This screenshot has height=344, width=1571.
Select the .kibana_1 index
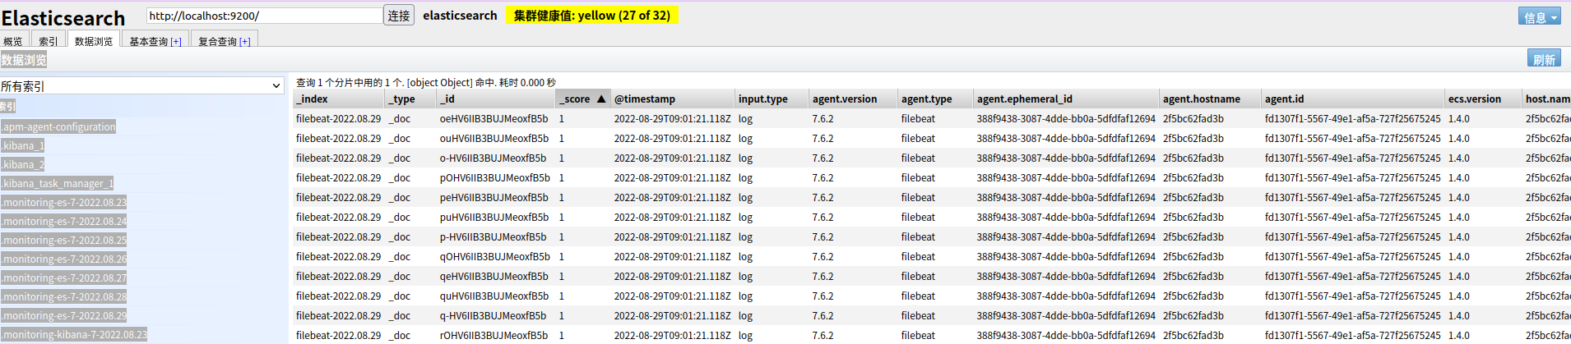pos(22,145)
